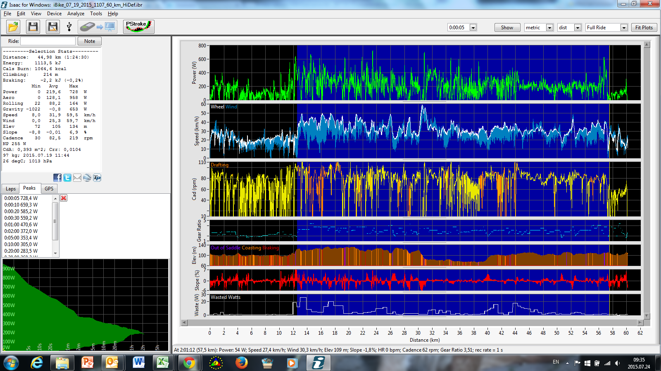Click the USB connection icon

[69, 27]
